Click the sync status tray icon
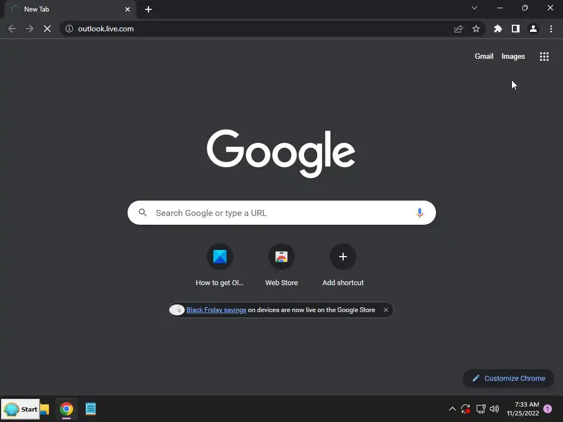Screen dimensions: 563x422 pos(466,409)
